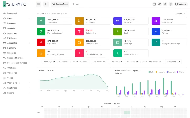Viewport: 190px width, 118px height.
Task: Click the Products 531 summary chip
Action: point(144,62)
